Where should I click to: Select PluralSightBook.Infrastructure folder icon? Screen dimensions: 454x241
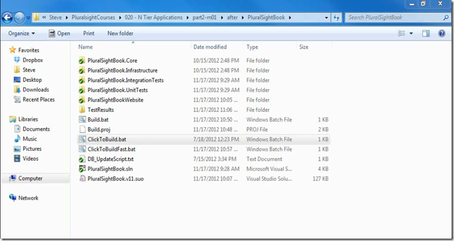(82, 70)
